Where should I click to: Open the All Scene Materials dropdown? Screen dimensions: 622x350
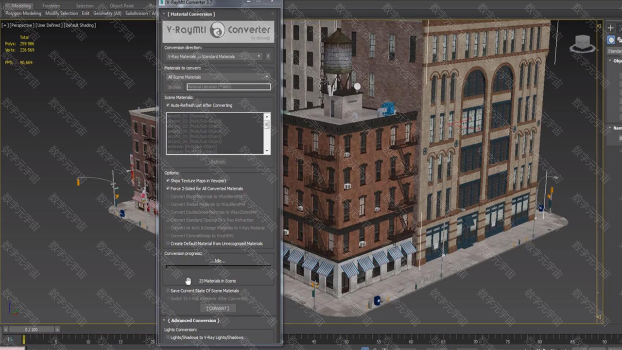(x=218, y=77)
